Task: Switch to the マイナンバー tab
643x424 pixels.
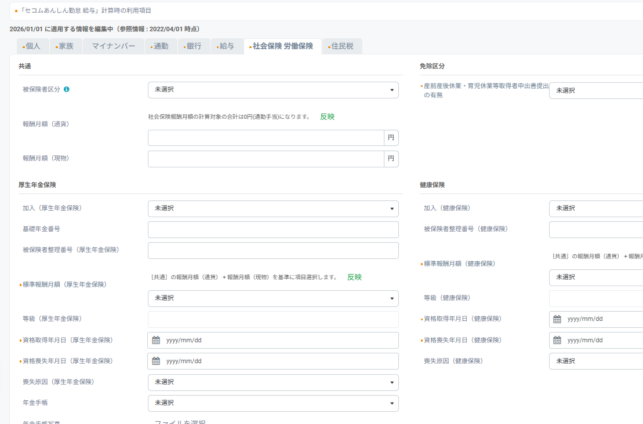Action: pos(113,46)
